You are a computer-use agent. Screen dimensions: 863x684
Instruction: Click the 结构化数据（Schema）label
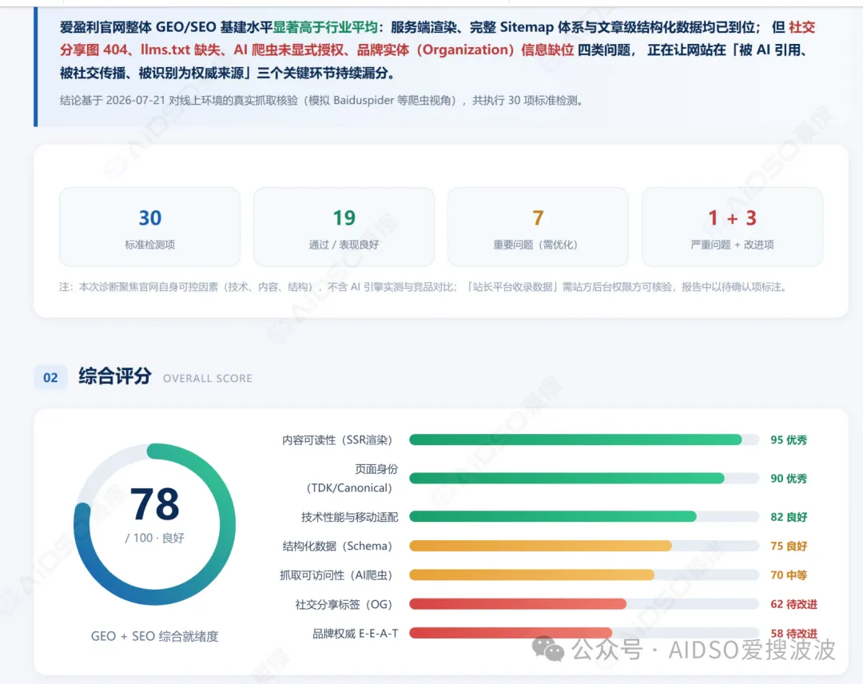click(x=337, y=546)
